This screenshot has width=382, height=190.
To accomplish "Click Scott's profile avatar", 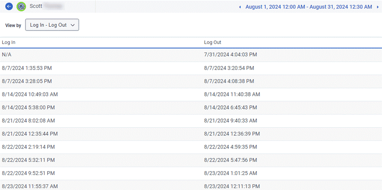I will pos(21,6).
